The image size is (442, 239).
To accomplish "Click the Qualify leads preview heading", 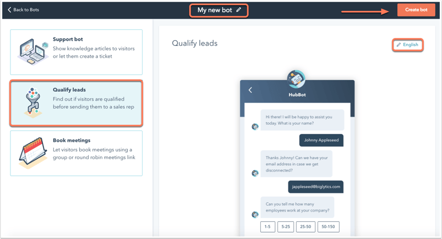I will click(195, 43).
